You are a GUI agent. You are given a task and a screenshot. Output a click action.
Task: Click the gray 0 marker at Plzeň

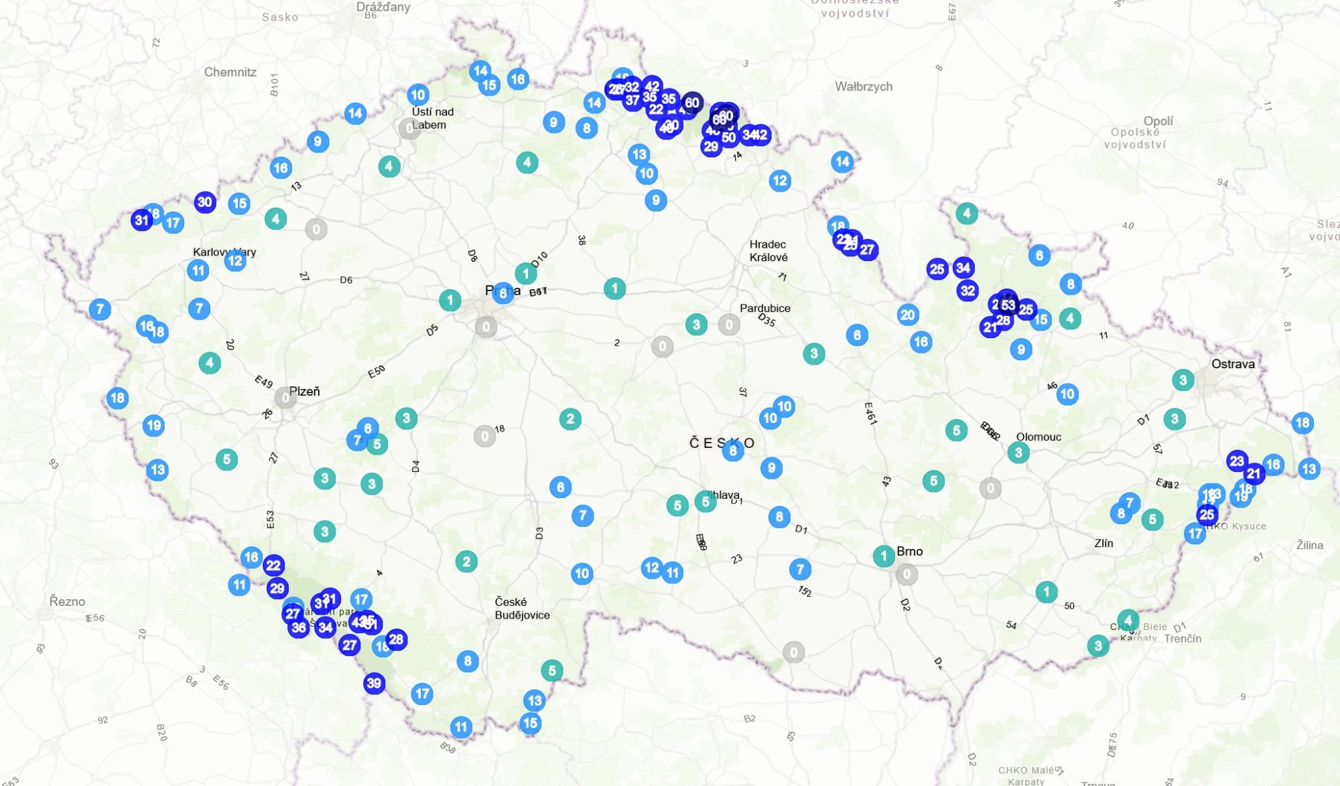point(285,398)
